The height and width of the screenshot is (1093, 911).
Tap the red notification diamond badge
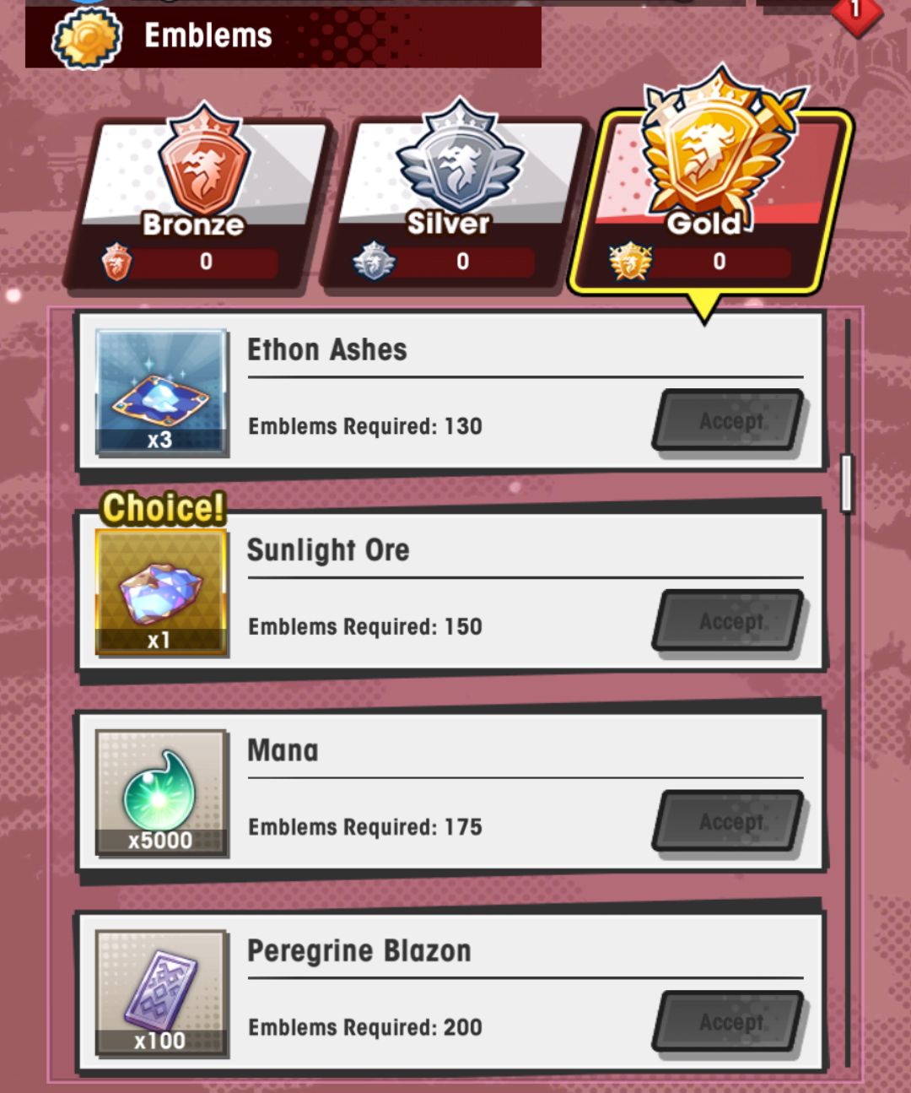(857, 12)
